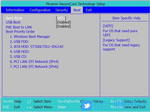Click the left-right arrows Select Menu icon

[x=29, y=107]
